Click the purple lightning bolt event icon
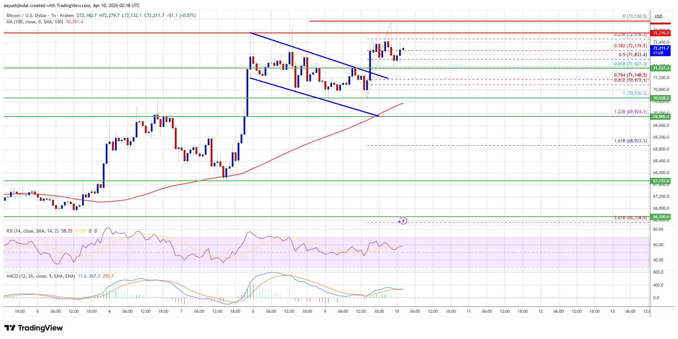 [403, 221]
